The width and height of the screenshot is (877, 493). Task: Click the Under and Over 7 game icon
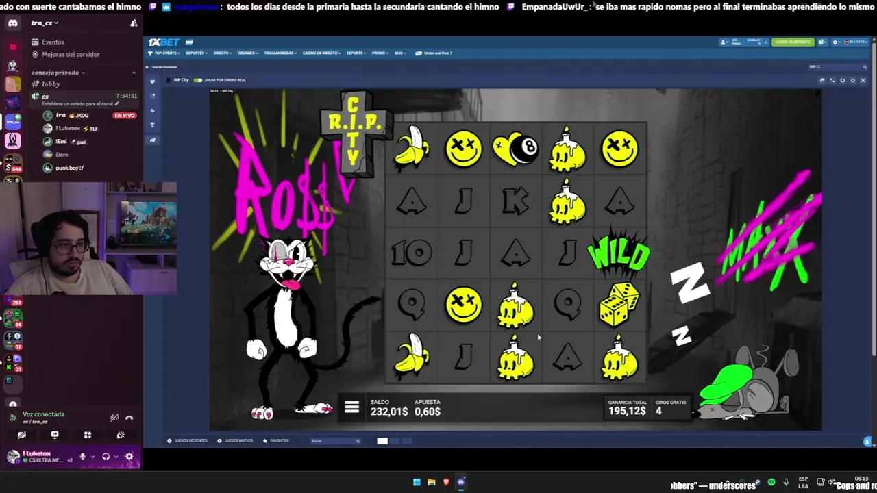point(419,53)
